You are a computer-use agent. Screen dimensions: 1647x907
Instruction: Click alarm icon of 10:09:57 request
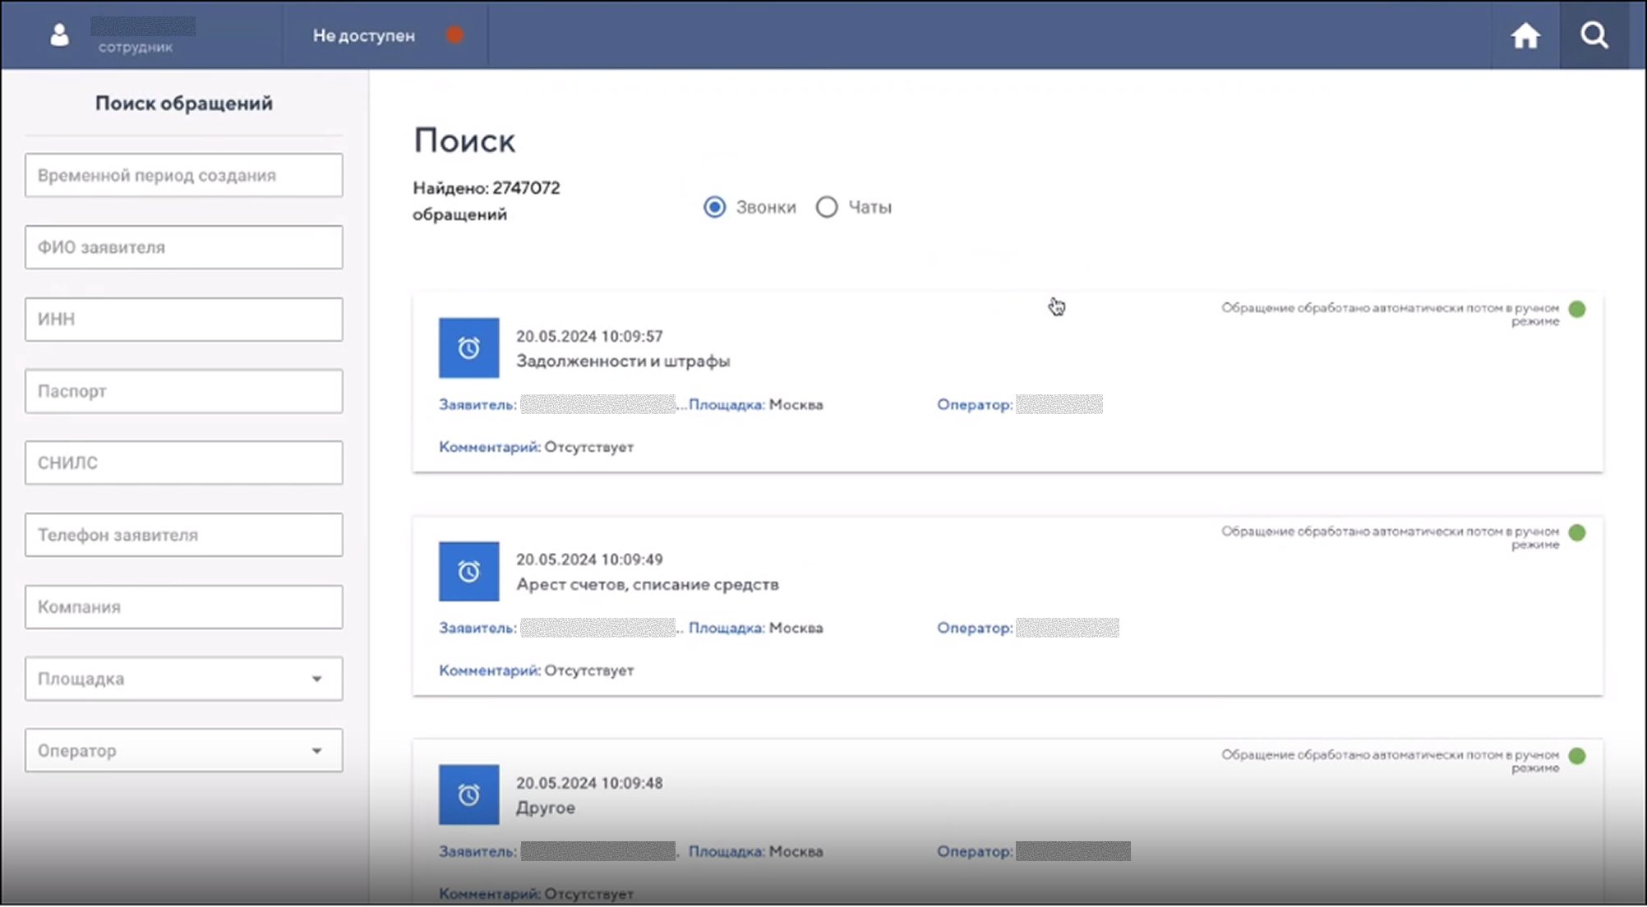click(x=468, y=348)
